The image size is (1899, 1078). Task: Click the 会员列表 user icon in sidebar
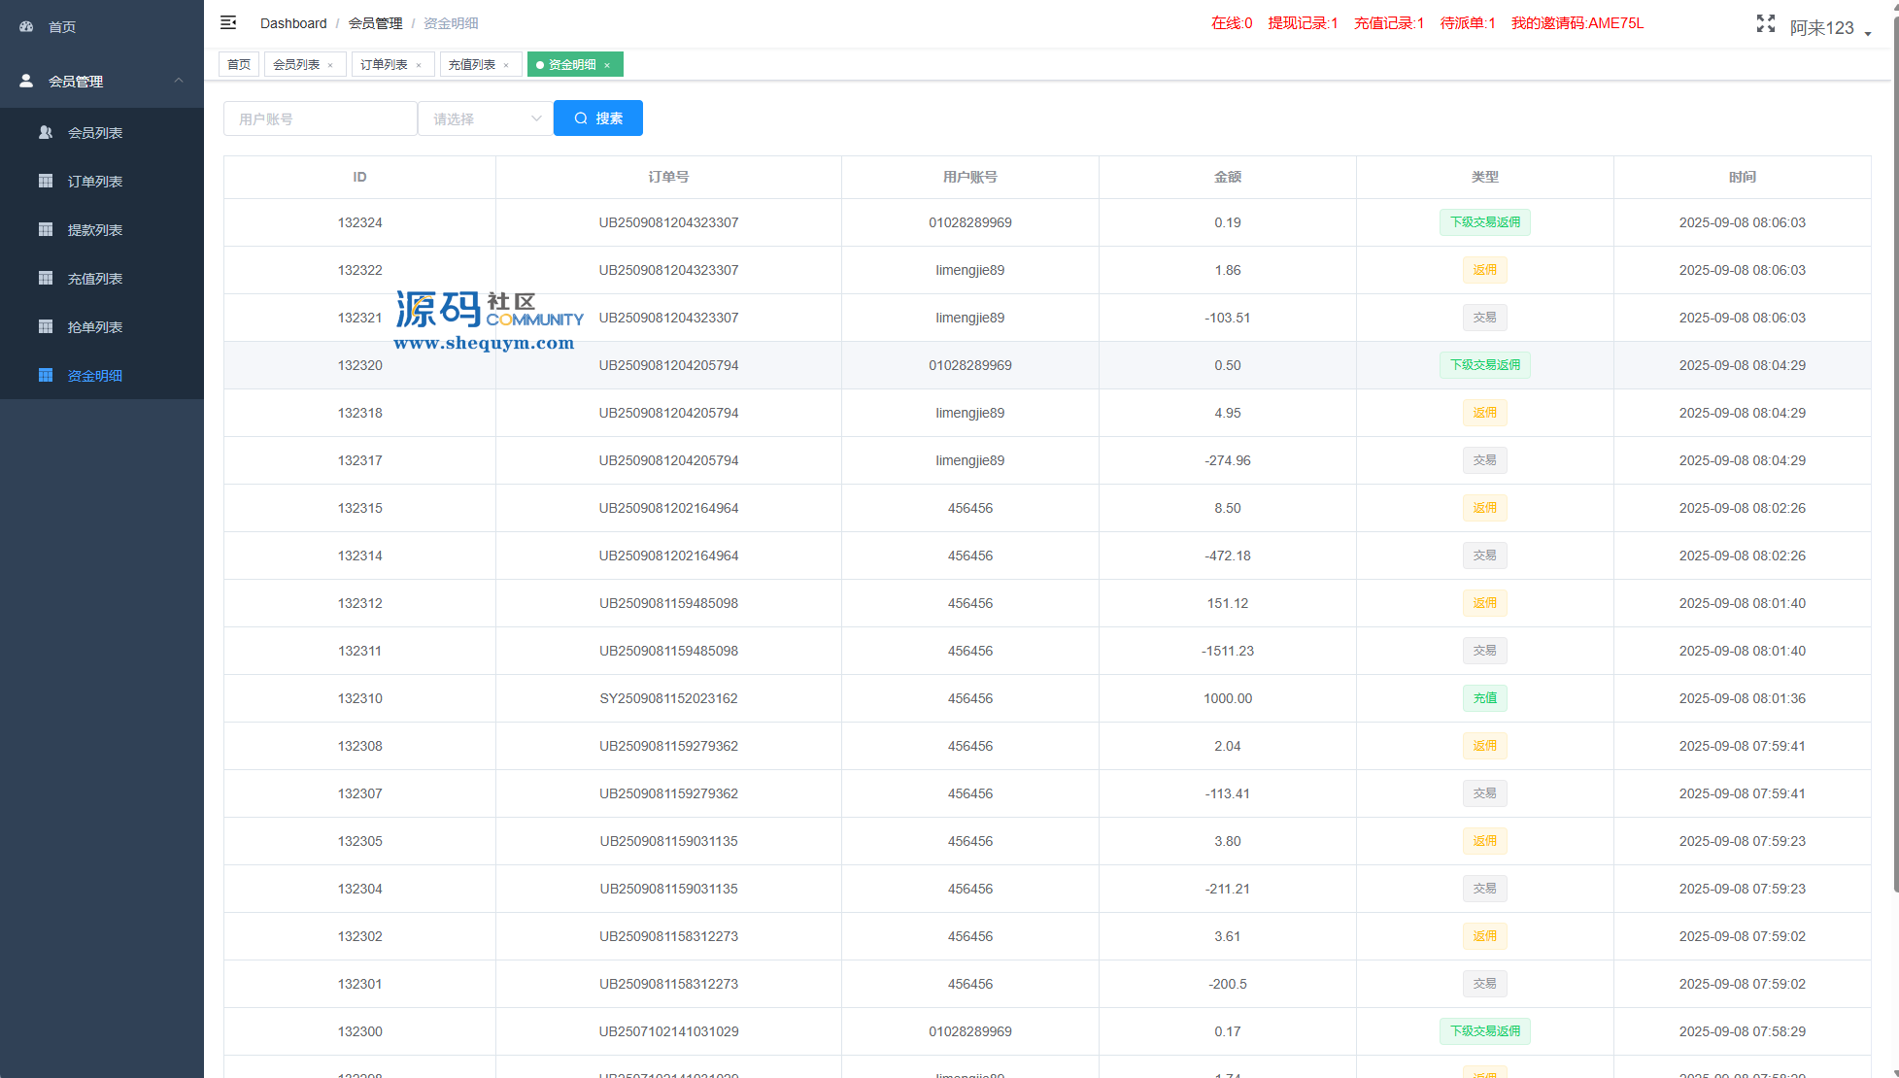click(x=46, y=132)
